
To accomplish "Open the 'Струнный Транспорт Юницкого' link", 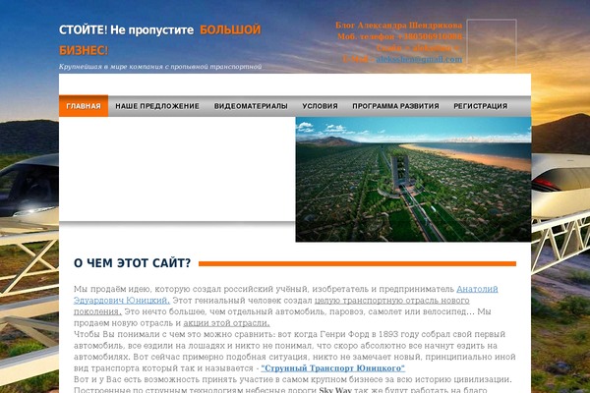I will pos(333,368).
